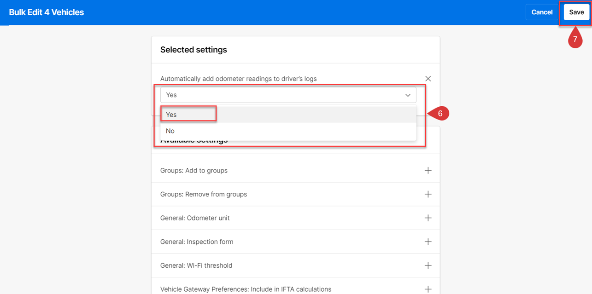The width and height of the screenshot is (592, 294).
Task: Select Yes from dropdown list
Action: click(171, 115)
